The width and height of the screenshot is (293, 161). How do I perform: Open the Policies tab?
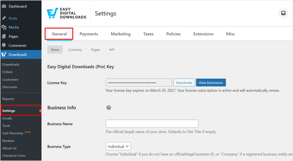[173, 34]
